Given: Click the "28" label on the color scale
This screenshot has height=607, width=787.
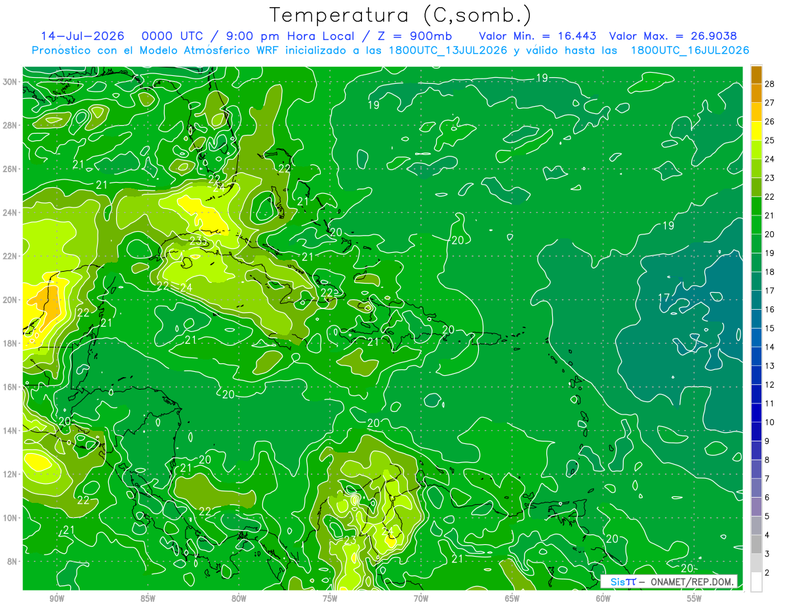Looking at the screenshot, I should [769, 84].
